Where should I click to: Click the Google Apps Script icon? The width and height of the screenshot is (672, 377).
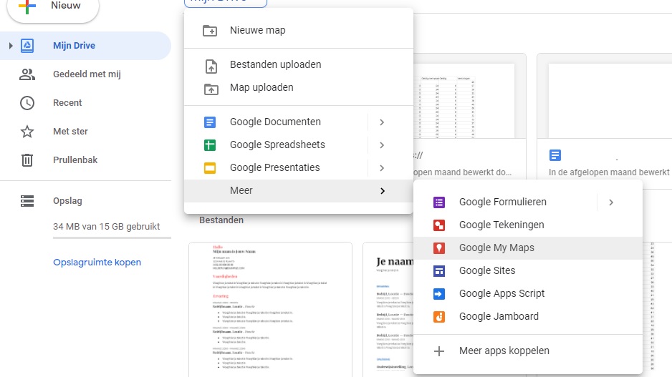coord(439,294)
